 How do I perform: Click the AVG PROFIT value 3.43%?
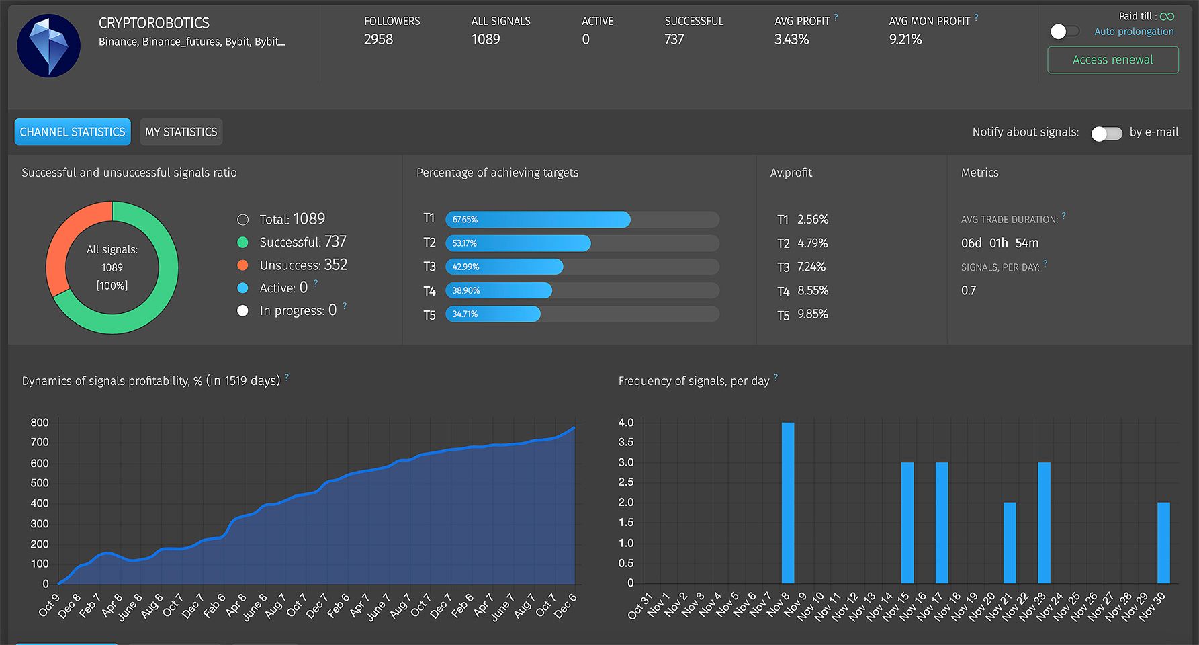[791, 40]
